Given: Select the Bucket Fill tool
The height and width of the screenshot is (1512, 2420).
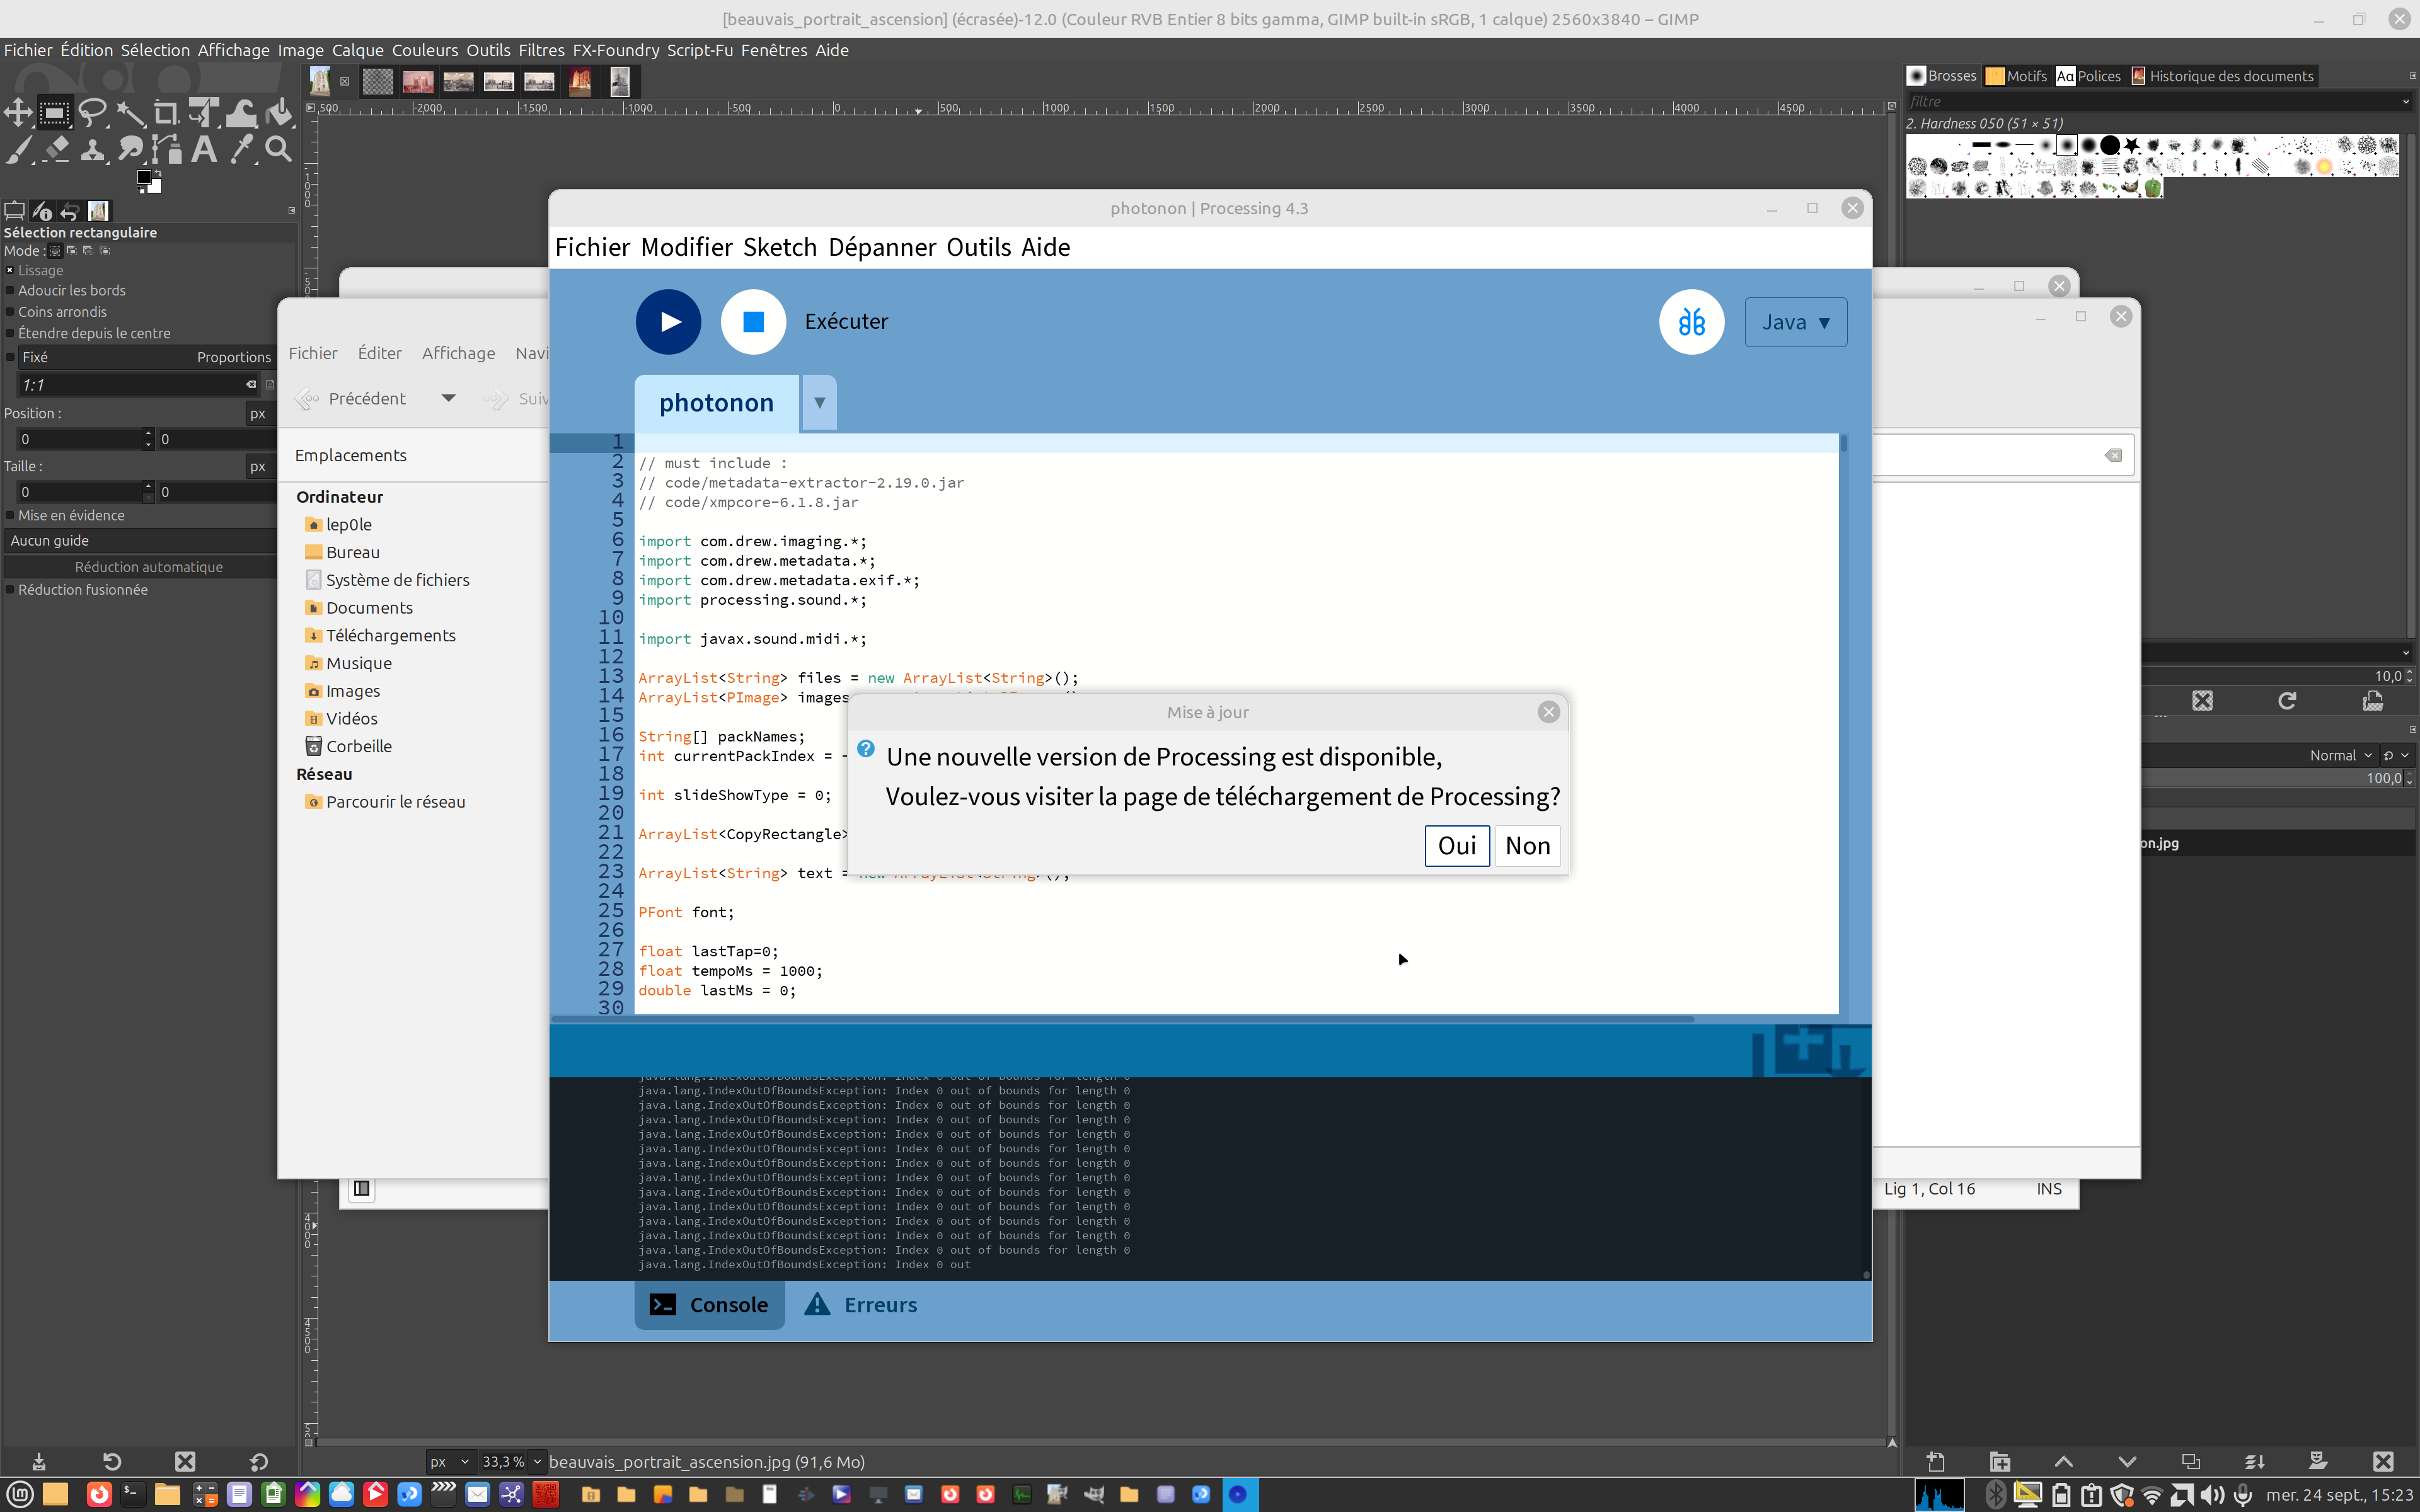Looking at the screenshot, I should coord(280,113).
